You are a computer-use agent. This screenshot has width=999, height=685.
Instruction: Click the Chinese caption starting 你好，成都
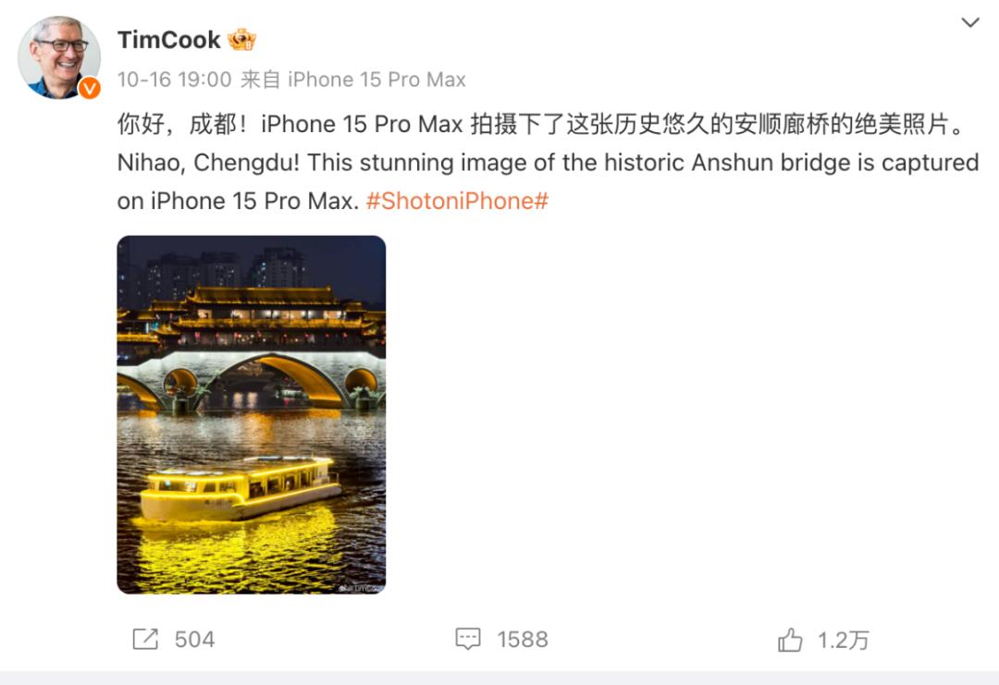pyautogui.click(x=541, y=124)
